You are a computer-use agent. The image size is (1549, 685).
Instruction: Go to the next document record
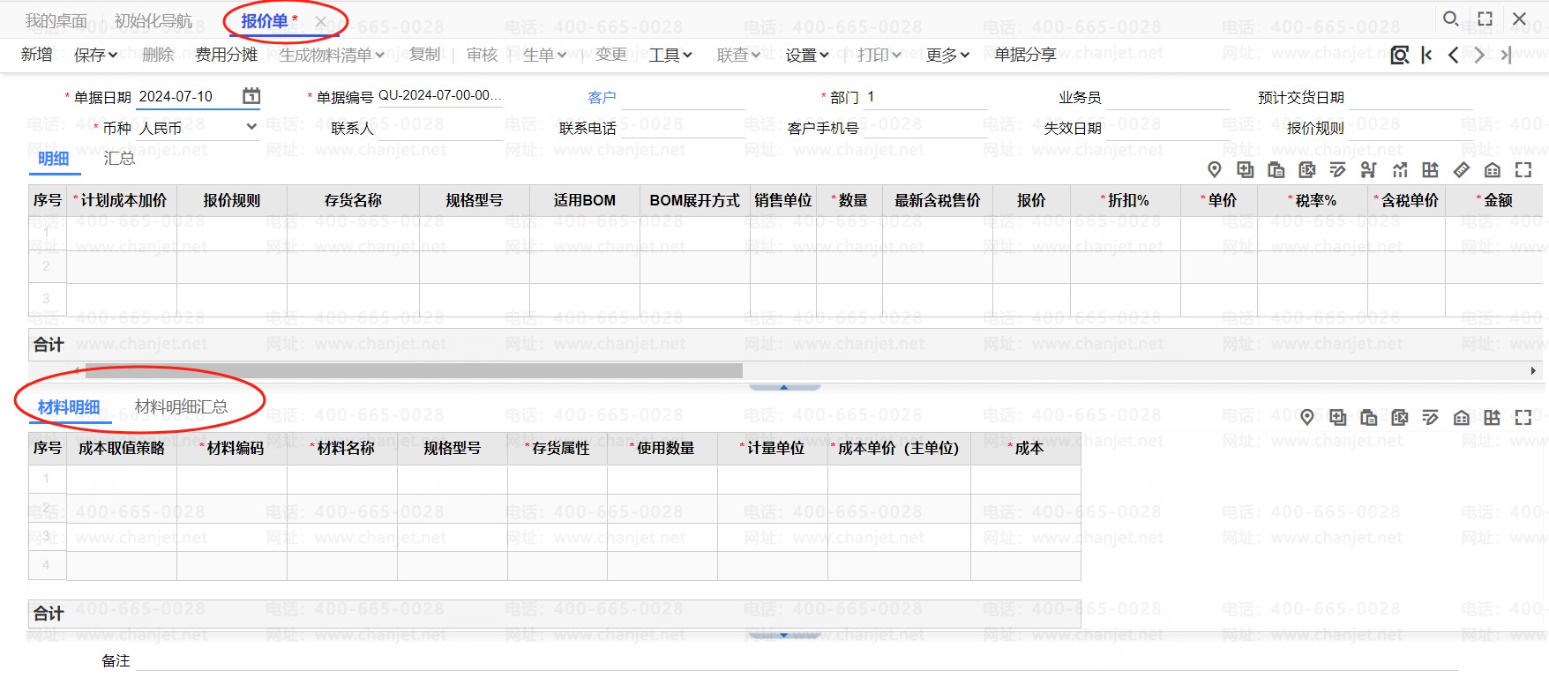click(1479, 56)
